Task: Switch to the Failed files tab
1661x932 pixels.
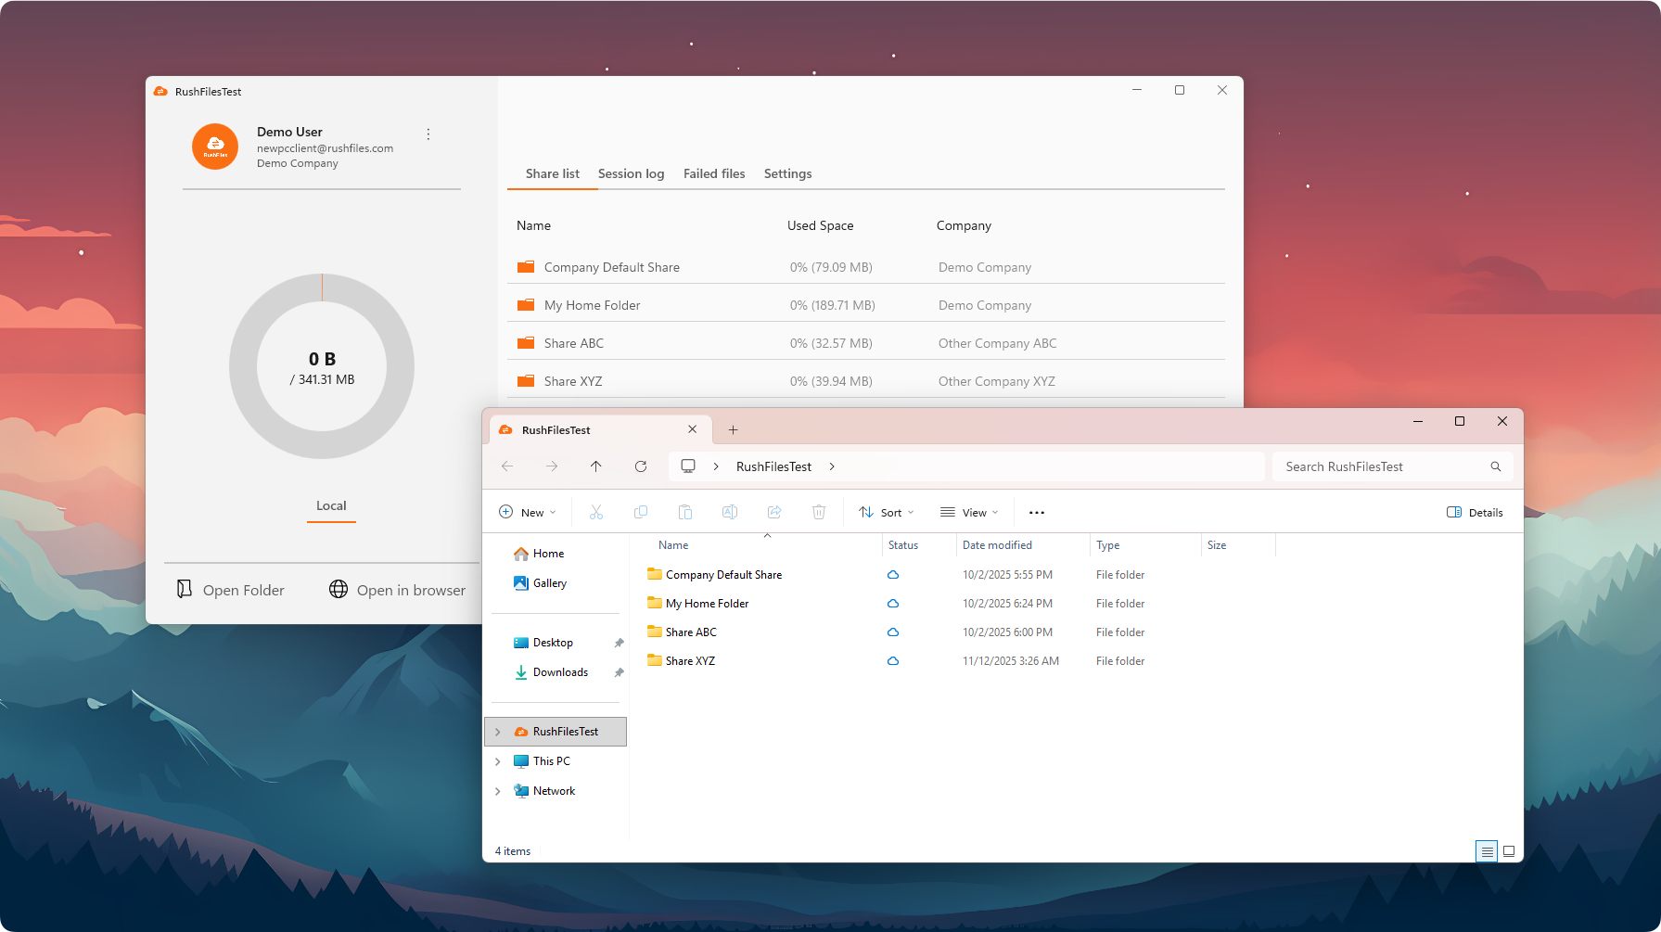Action: click(714, 173)
